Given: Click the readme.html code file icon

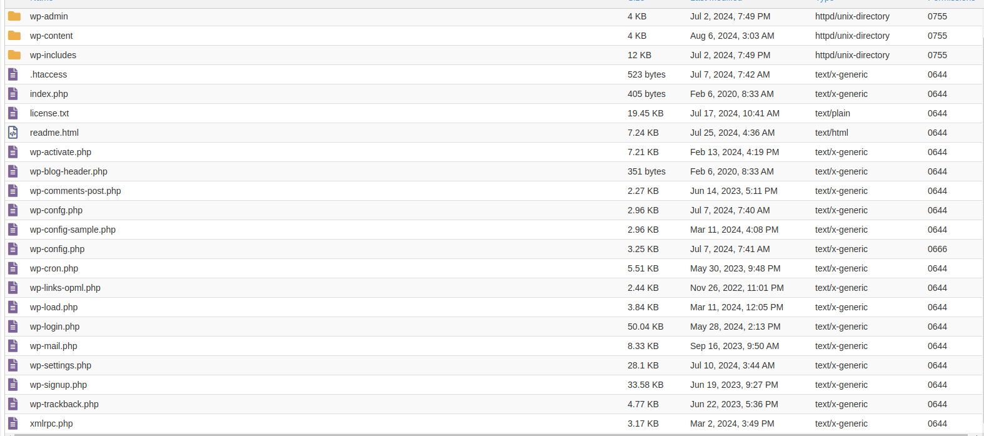Looking at the screenshot, I should click(13, 133).
